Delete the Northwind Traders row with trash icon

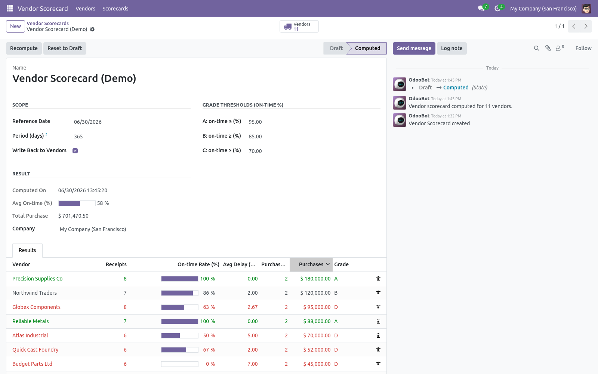(x=378, y=293)
